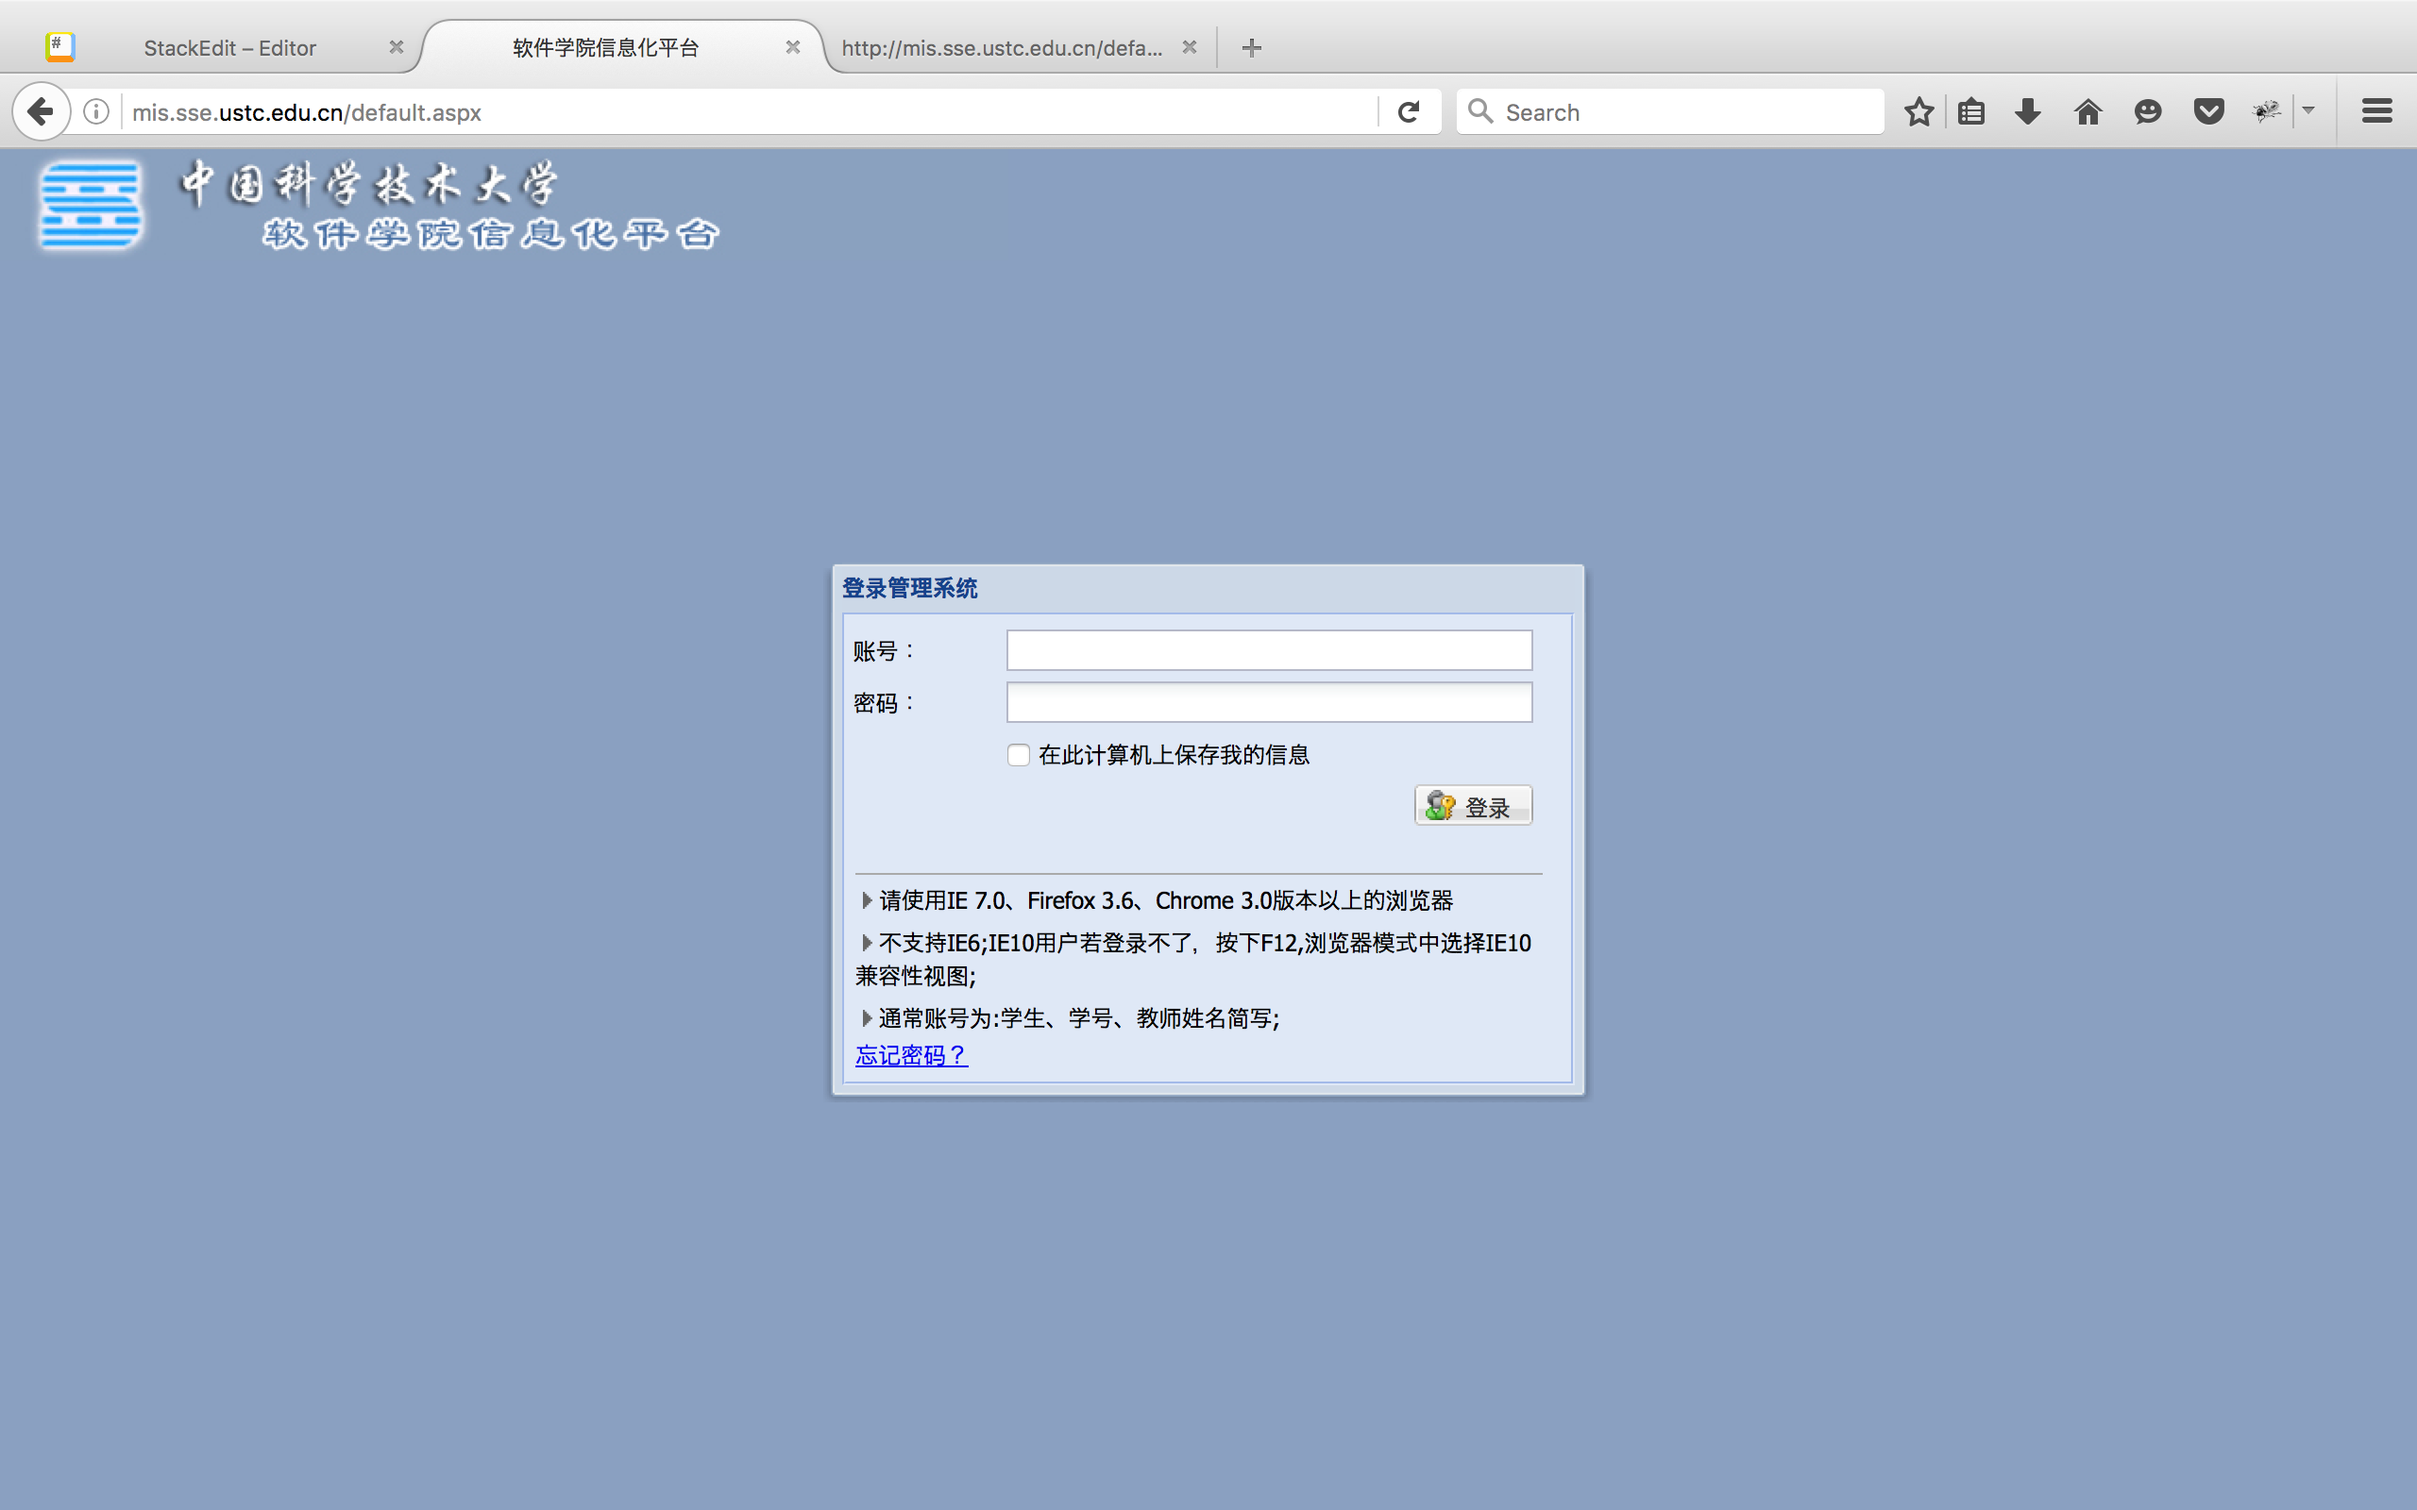This screenshot has width=2417, height=1510.
Task: Open the 忘记密码? link
Action: click(910, 1054)
